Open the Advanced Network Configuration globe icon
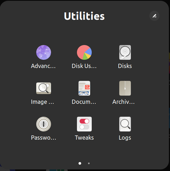This screenshot has height=171, width=170. (44, 52)
